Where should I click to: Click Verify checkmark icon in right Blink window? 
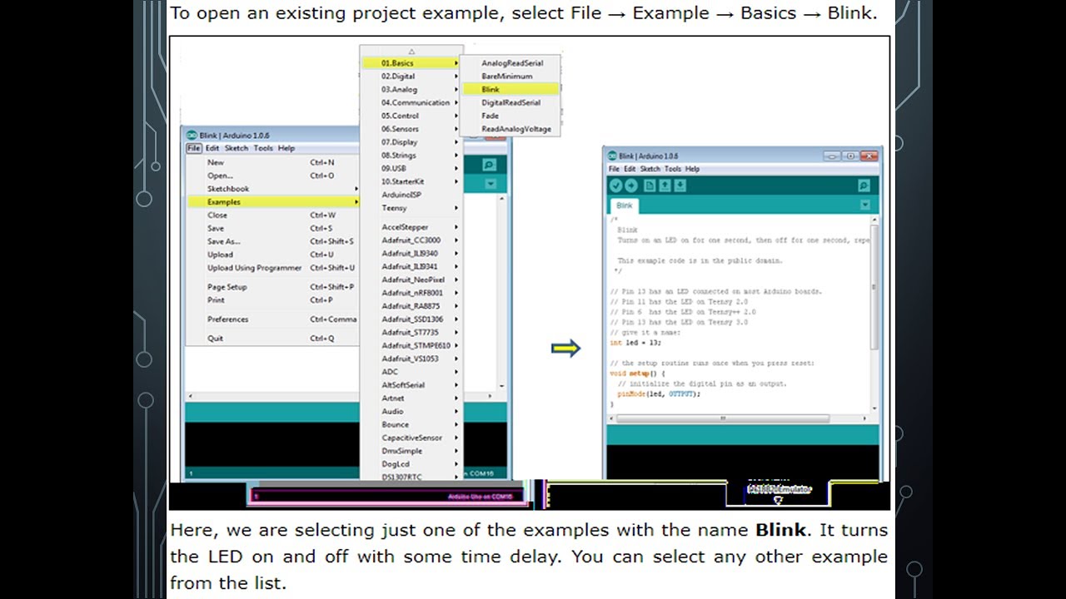616,186
